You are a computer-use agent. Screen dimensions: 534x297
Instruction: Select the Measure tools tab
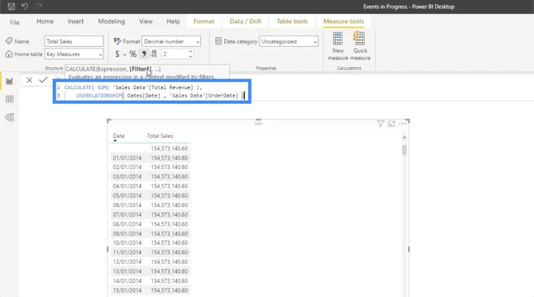point(343,21)
